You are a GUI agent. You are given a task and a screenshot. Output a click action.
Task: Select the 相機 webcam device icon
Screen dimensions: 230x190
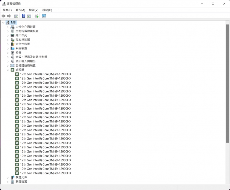[x=13, y=53]
